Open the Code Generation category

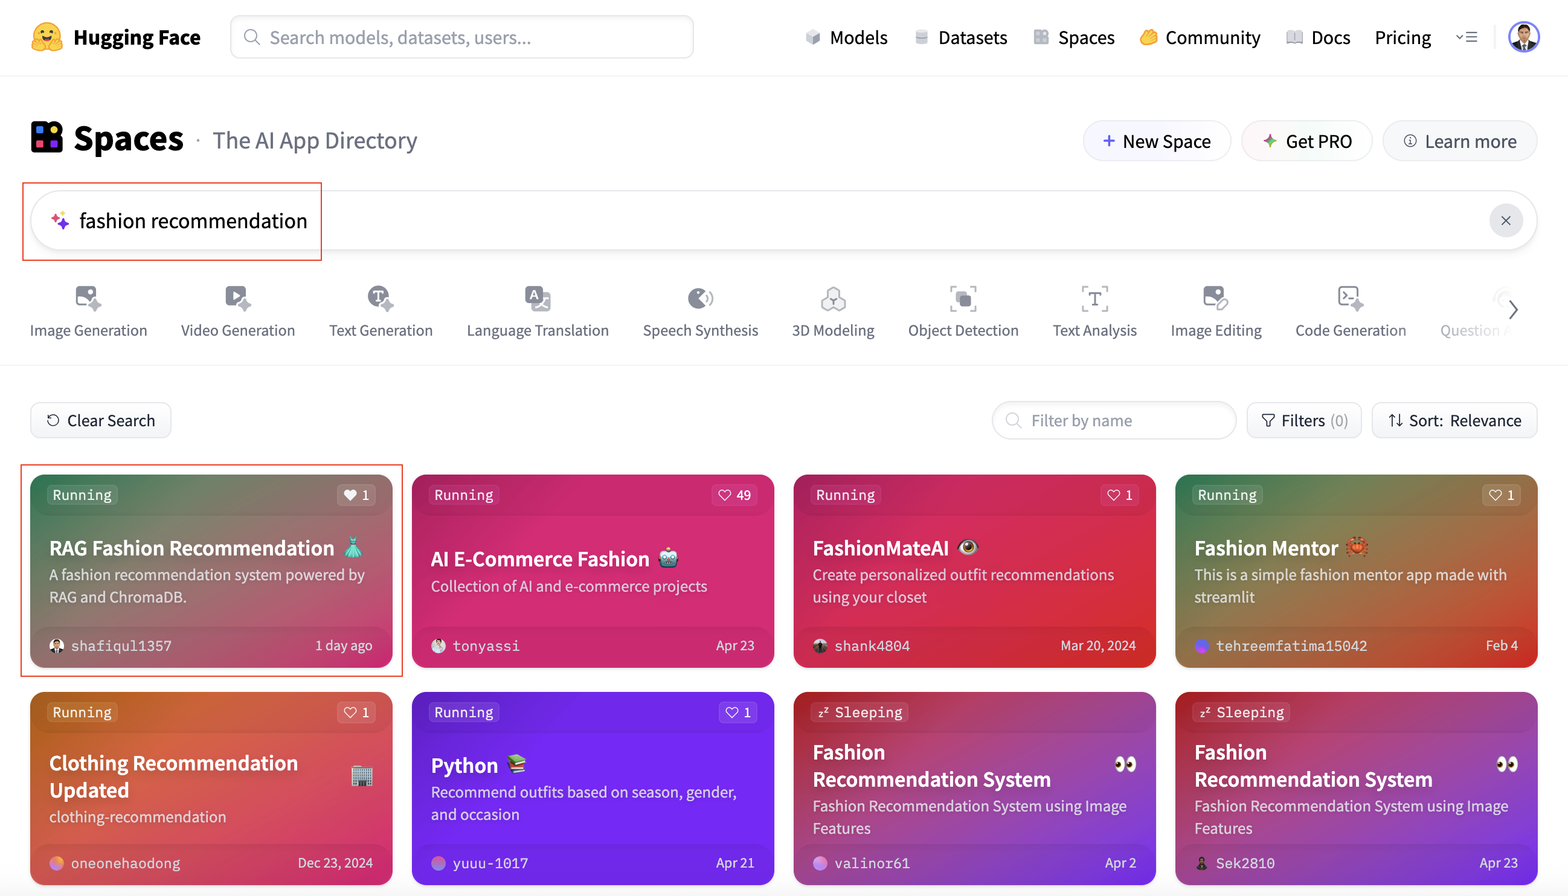pyautogui.click(x=1350, y=312)
